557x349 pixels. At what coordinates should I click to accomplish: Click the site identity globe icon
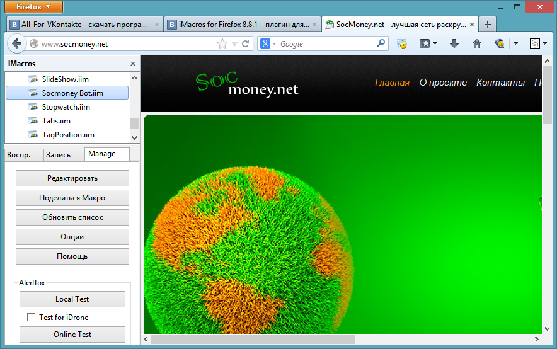click(x=34, y=43)
